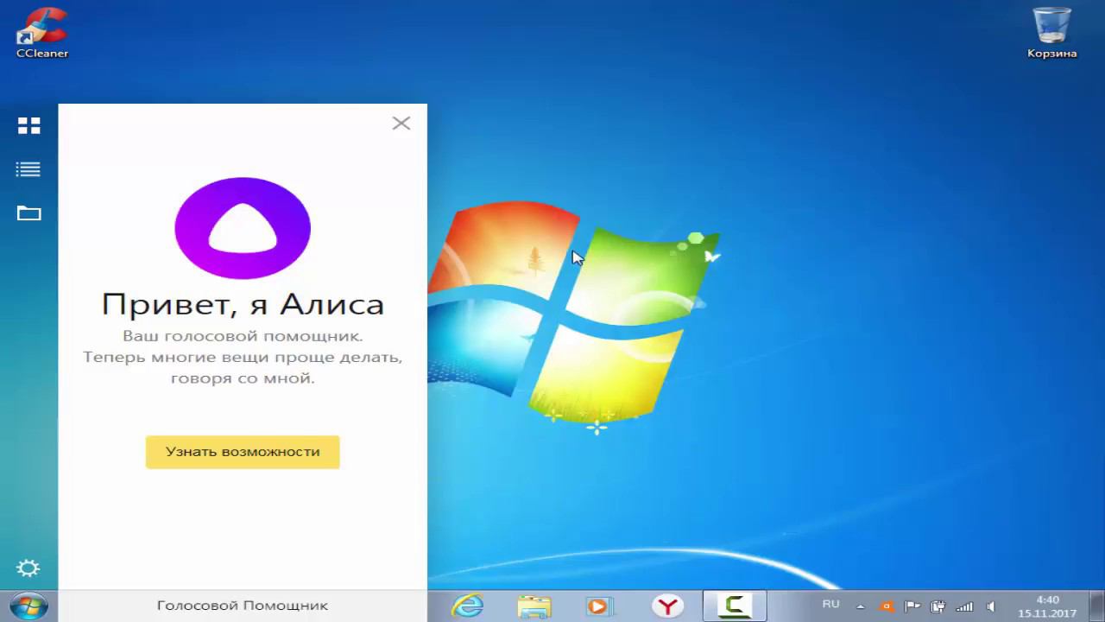Click the Ваш голосовой помощник text

coord(243,335)
